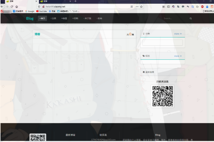
Task: Open the 移动设备 bookmarks folder
Action: [208, 11]
